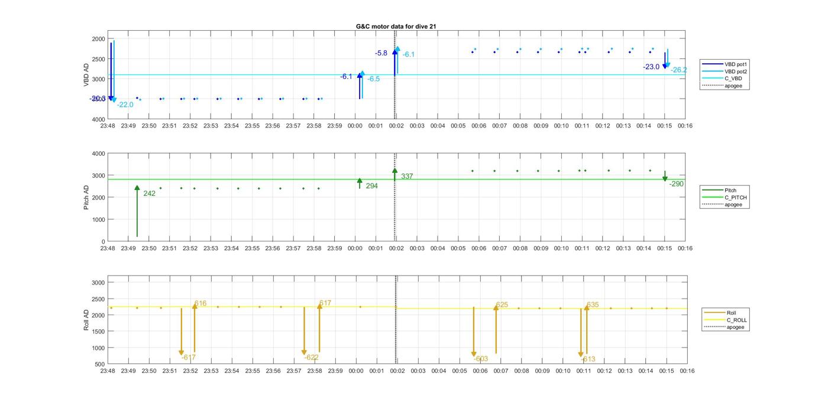Click the C_VBD cyan legend line sample
The image size is (828, 409).
[712, 78]
